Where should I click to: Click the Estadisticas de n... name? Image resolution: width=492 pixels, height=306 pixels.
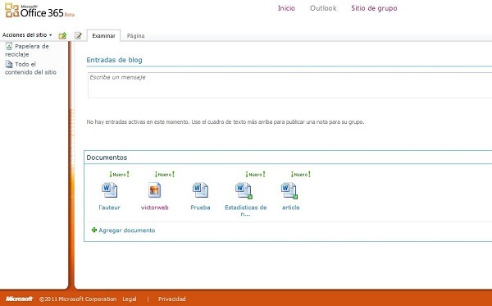[246, 211]
